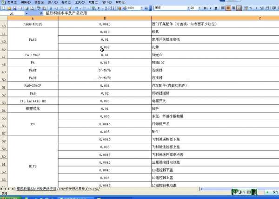Toggle Merge and Center
This screenshot has height=199, width=279.
click(x=239, y=8)
